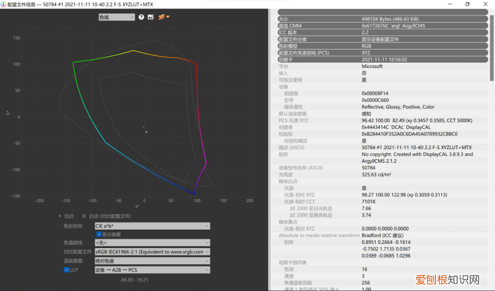Screen dimensions: 495x291
Task: Click the 创建于 creation date row
Action: (x=382, y=60)
